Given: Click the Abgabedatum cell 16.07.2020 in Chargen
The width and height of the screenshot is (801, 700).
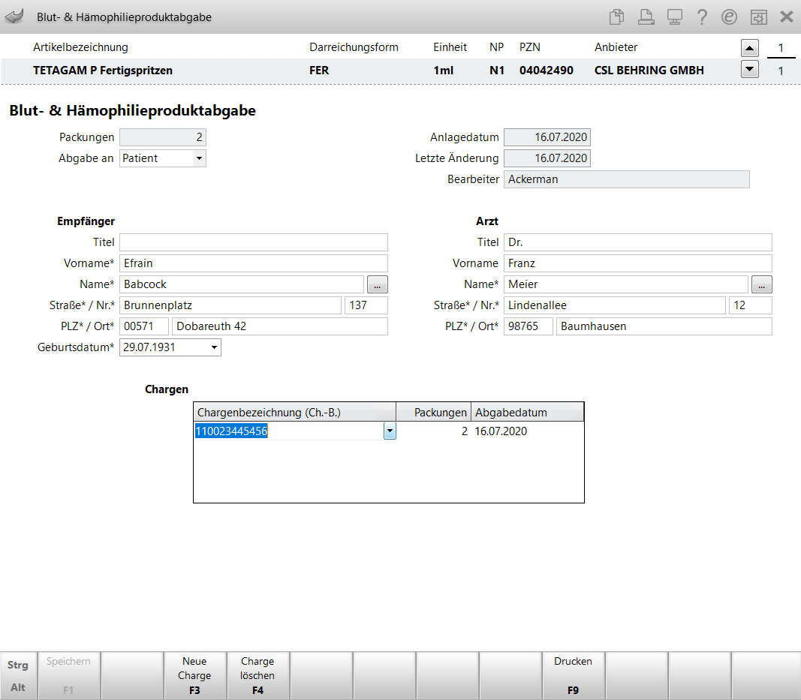Looking at the screenshot, I should 501,431.
